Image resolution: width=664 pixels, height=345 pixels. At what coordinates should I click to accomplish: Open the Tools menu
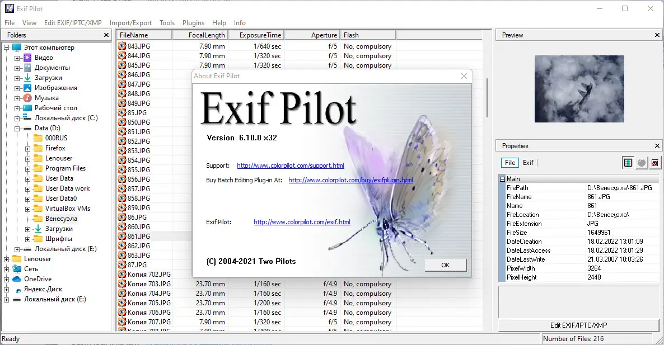167,23
